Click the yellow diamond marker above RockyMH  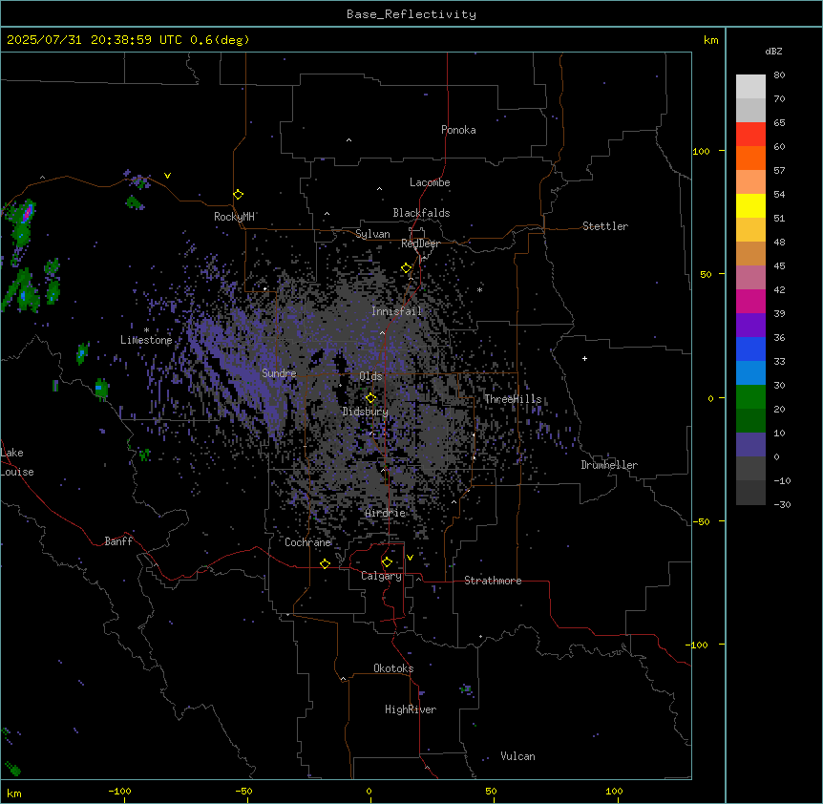239,195
